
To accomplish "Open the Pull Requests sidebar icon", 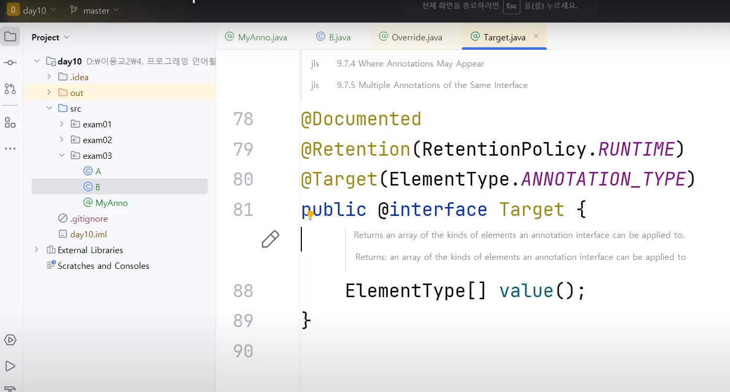I will coord(10,89).
